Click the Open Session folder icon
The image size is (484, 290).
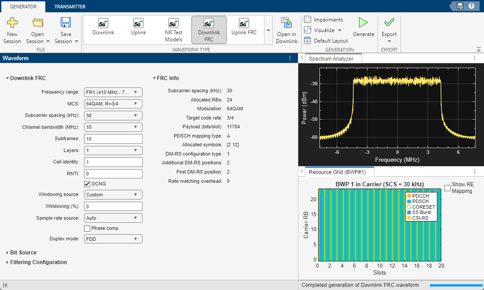tap(38, 23)
